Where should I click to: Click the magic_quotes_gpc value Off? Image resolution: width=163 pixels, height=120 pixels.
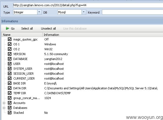pos(46,39)
